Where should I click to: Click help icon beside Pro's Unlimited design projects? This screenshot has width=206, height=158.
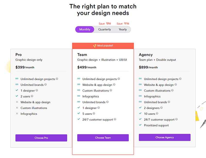tap(57, 79)
